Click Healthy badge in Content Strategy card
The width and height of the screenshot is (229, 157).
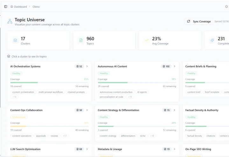pos(104,117)
